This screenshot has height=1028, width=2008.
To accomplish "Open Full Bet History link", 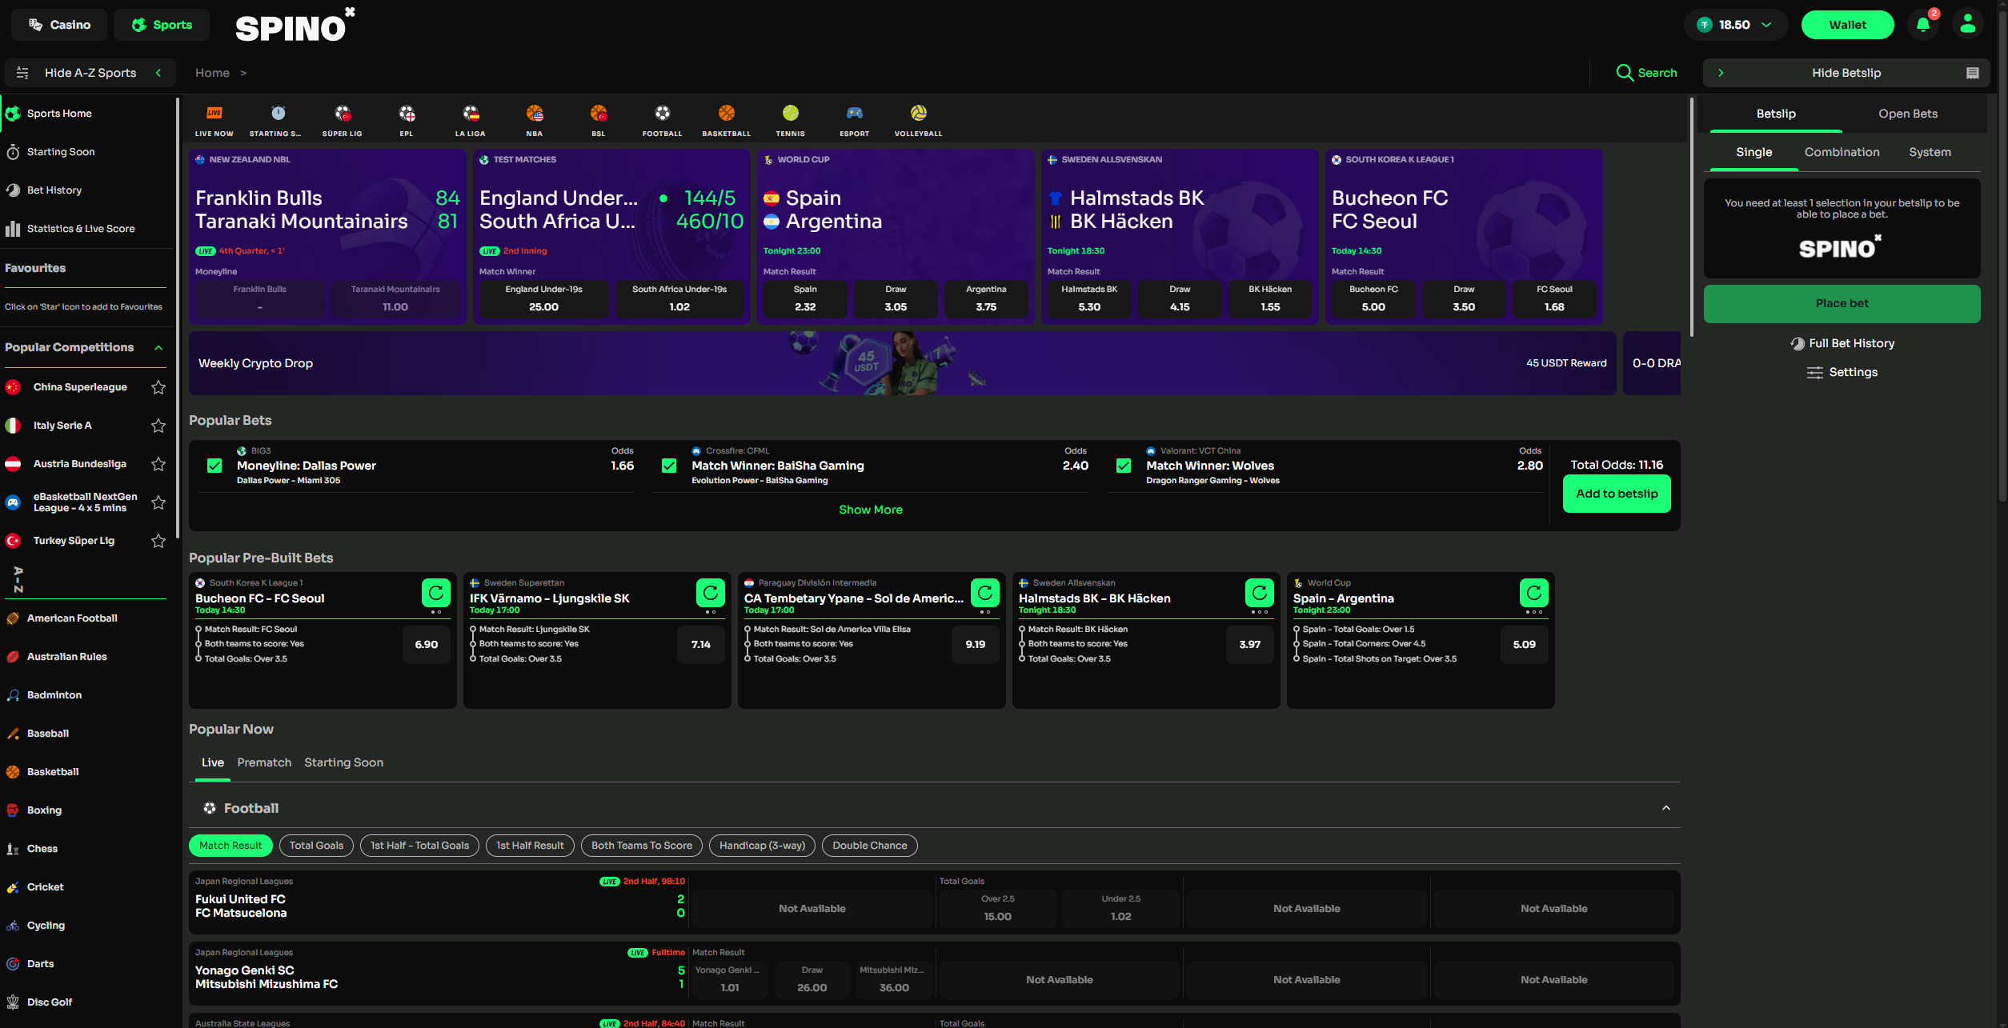I will (1842, 343).
